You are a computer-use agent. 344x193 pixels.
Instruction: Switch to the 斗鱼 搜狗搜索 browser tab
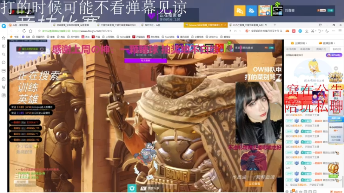click(28, 25)
